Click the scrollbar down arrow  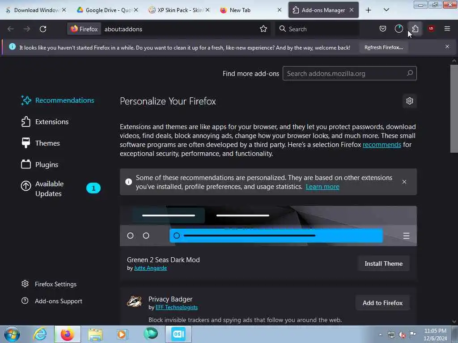pos(454,322)
